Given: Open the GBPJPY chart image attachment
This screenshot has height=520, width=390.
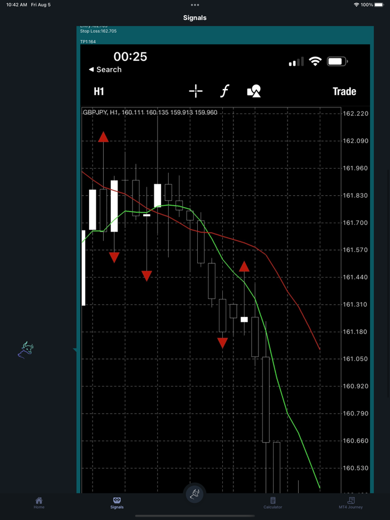Looking at the screenshot, I should (225, 268).
